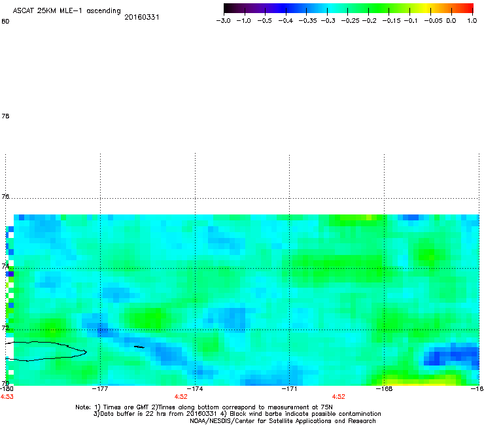
Task: Click the longitude label -168
Action: click(384, 388)
